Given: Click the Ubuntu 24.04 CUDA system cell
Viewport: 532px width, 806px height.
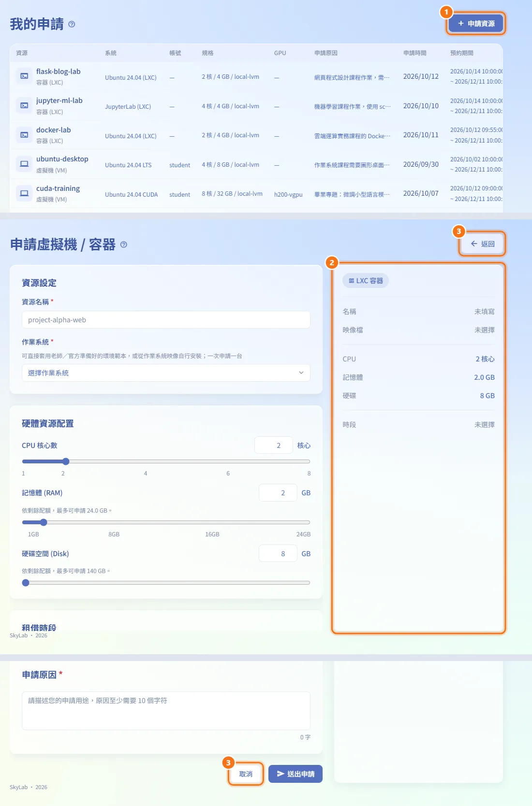Looking at the screenshot, I should 132,194.
